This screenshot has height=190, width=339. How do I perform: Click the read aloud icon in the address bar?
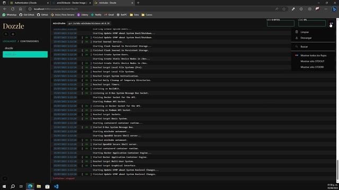pos(276,9)
